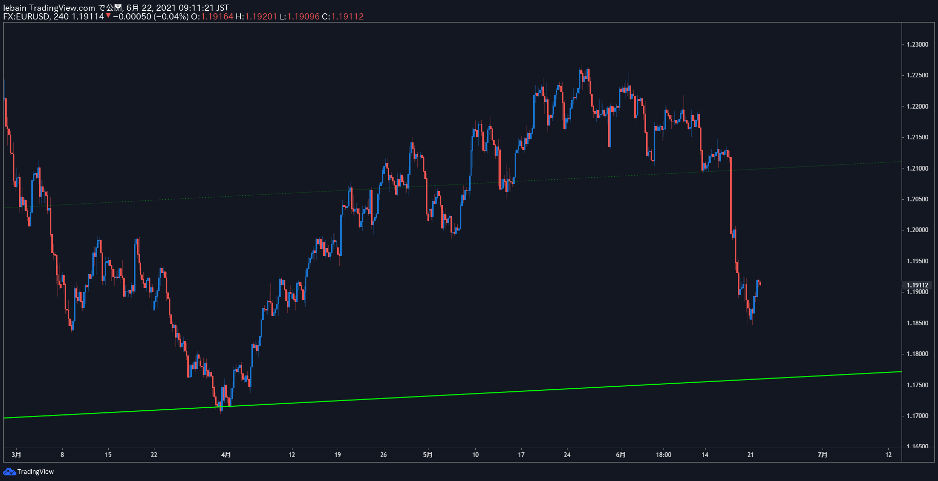Image resolution: width=938 pixels, height=481 pixels.
Task: Click the low value L:1.19096
Action: (x=300, y=16)
